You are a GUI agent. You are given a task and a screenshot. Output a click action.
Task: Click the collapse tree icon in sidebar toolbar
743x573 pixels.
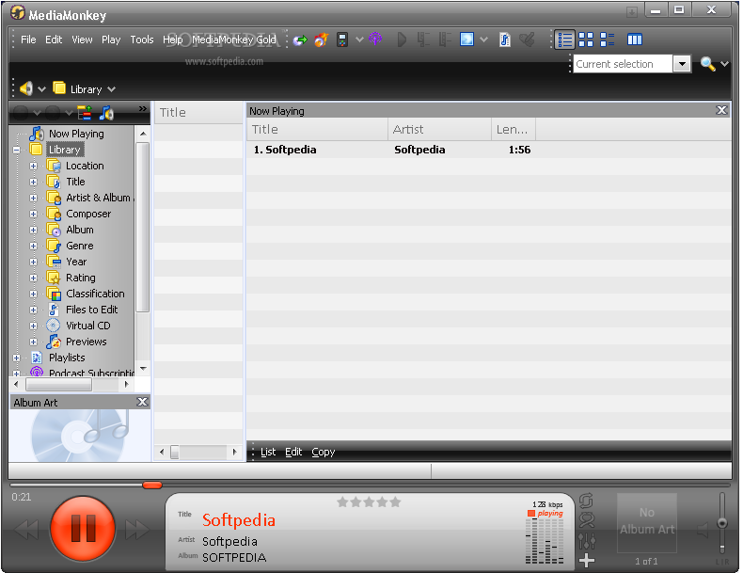click(x=85, y=113)
